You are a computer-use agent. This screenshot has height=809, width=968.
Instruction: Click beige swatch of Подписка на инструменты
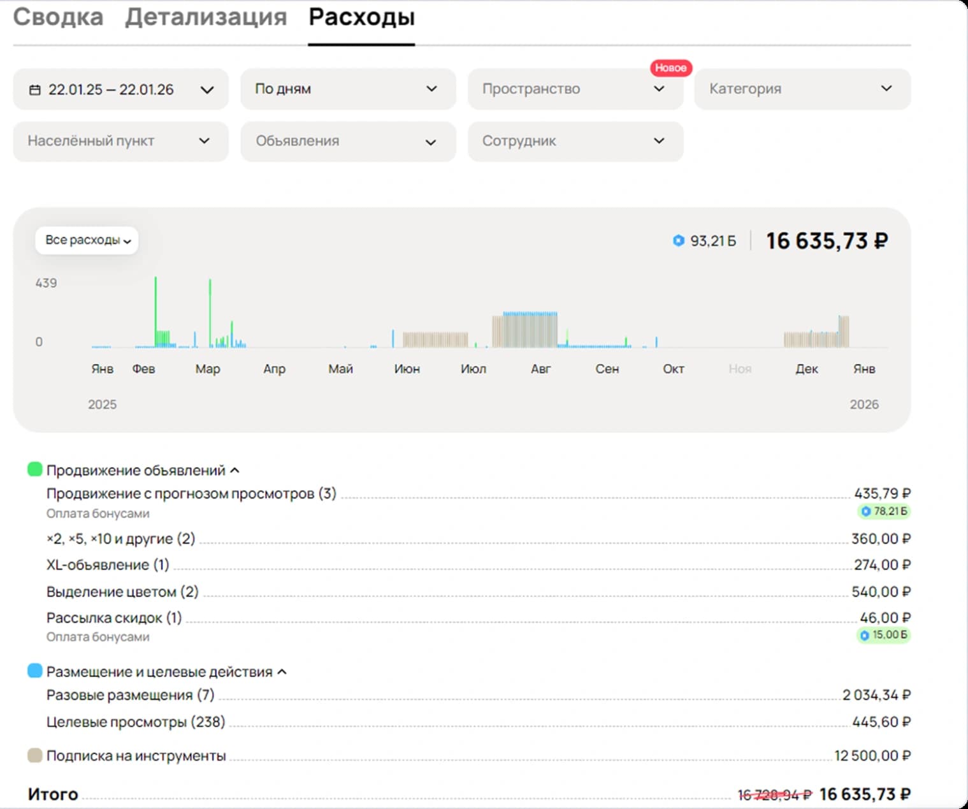[x=35, y=755]
